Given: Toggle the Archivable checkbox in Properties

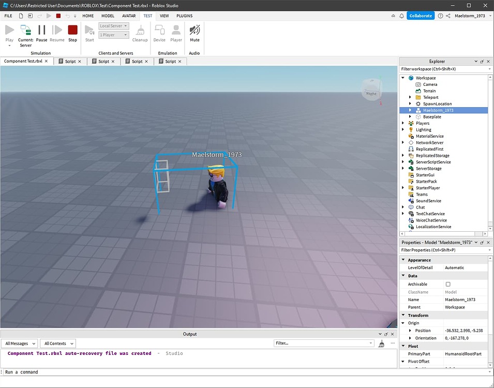Looking at the screenshot, I should 449,284.
